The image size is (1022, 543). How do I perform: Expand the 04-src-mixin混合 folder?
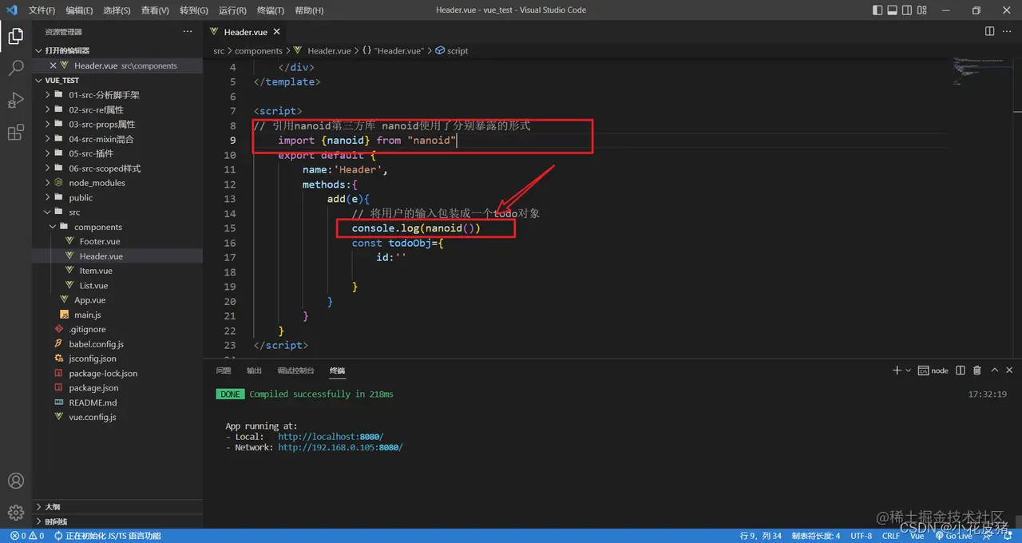(117, 139)
